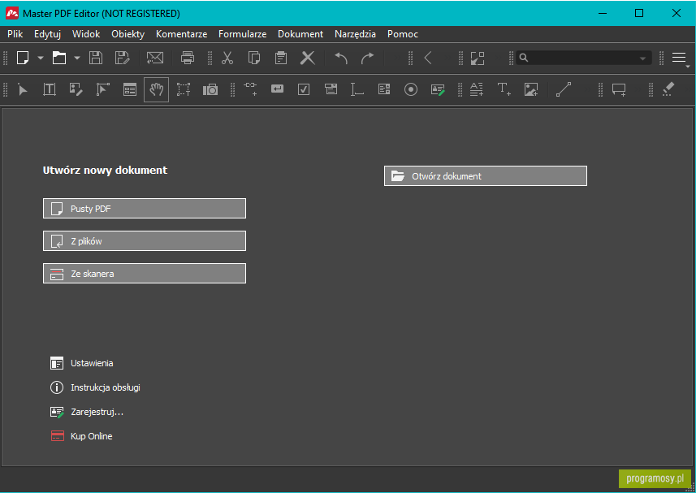Click the New document toolbar icon
696x493 pixels.
click(23, 58)
